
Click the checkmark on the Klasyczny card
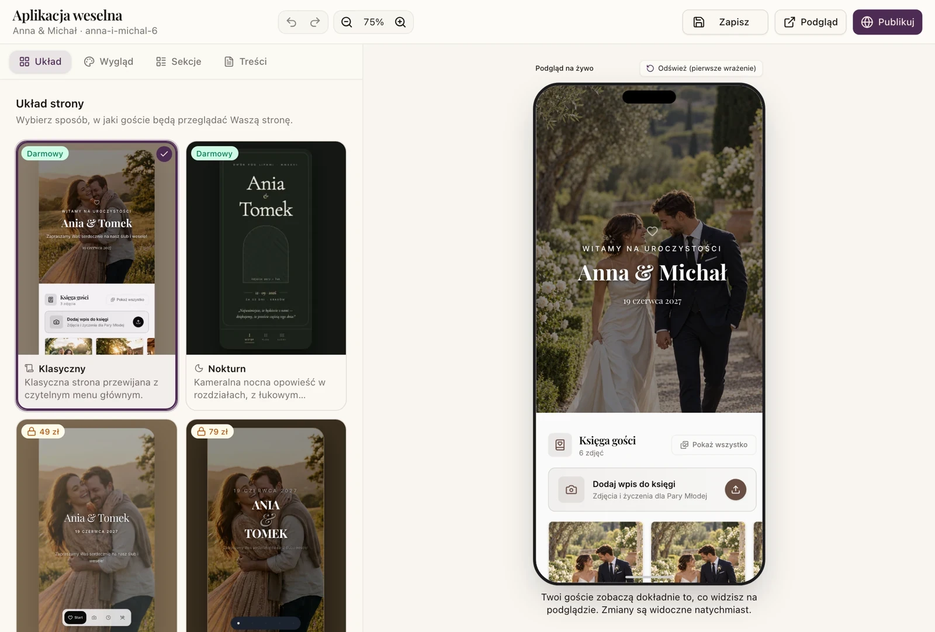pos(164,154)
